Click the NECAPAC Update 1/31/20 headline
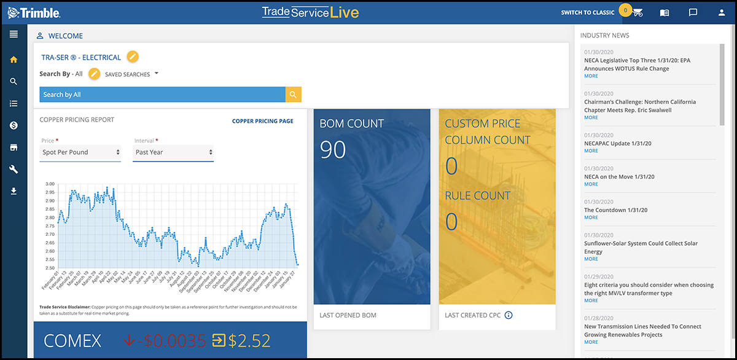The image size is (737, 360). tap(618, 143)
